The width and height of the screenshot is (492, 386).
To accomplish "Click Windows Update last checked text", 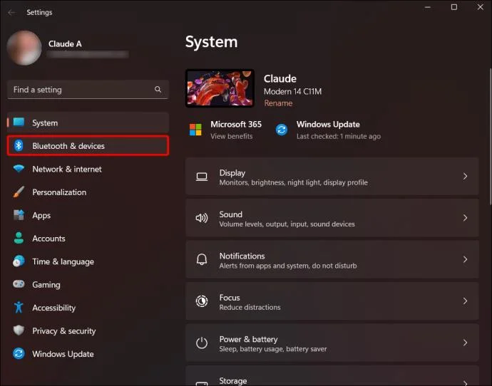I will 339,136.
